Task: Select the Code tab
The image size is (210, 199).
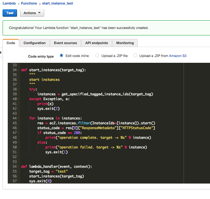Action: [x=11, y=43]
